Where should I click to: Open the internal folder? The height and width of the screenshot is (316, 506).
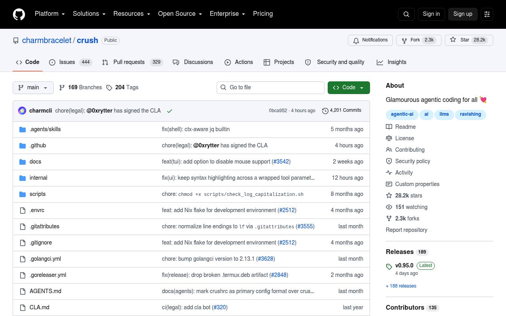(x=38, y=178)
